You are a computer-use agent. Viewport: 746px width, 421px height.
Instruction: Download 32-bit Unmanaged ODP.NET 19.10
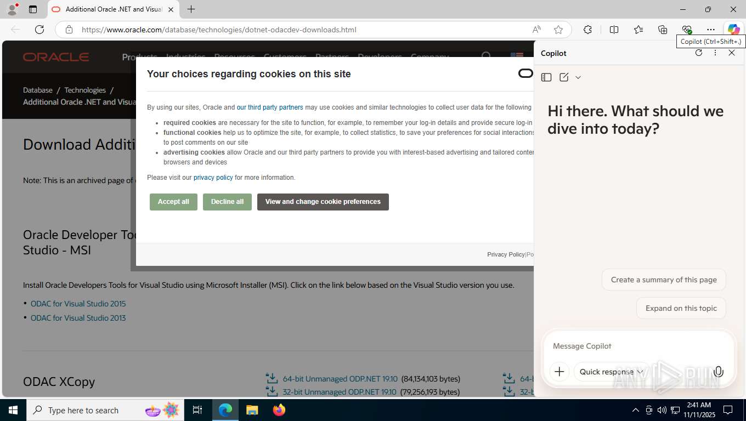pos(340,392)
